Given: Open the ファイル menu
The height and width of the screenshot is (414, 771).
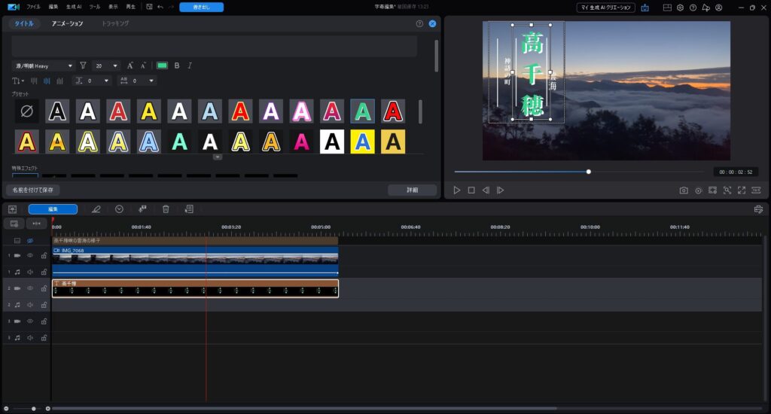Looking at the screenshot, I should (34, 7).
